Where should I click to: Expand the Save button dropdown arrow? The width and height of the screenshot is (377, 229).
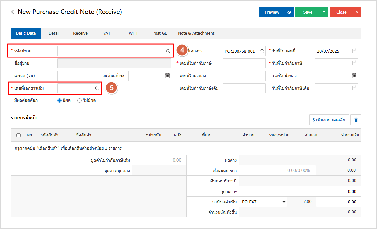click(x=324, y=12)
